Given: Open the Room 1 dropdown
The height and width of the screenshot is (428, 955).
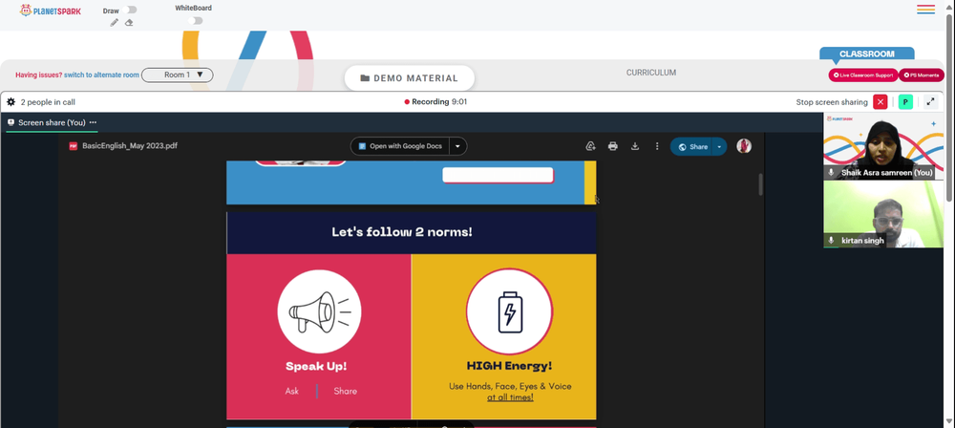Looking at the screenshot, I should (178, 75).
